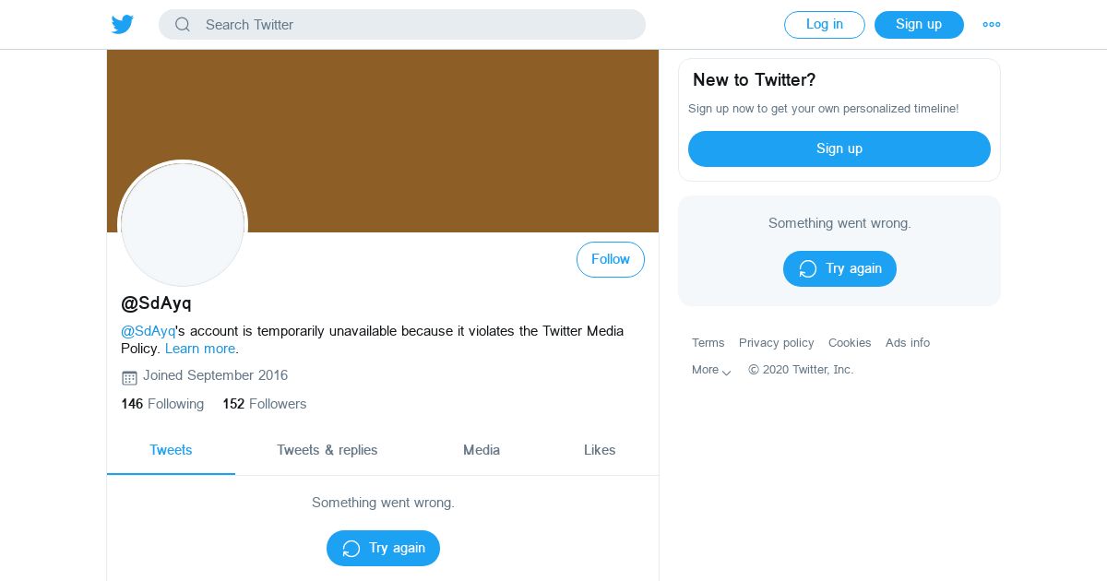Open the Media tab
Image resolution: width=1107 pixels, height=581 pixels.
tap(482, 450)
